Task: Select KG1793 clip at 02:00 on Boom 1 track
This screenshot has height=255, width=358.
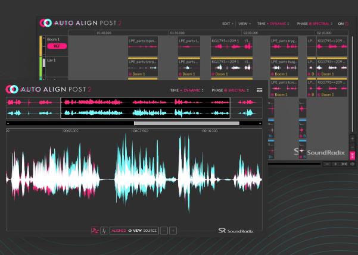Action: (232, 46)
